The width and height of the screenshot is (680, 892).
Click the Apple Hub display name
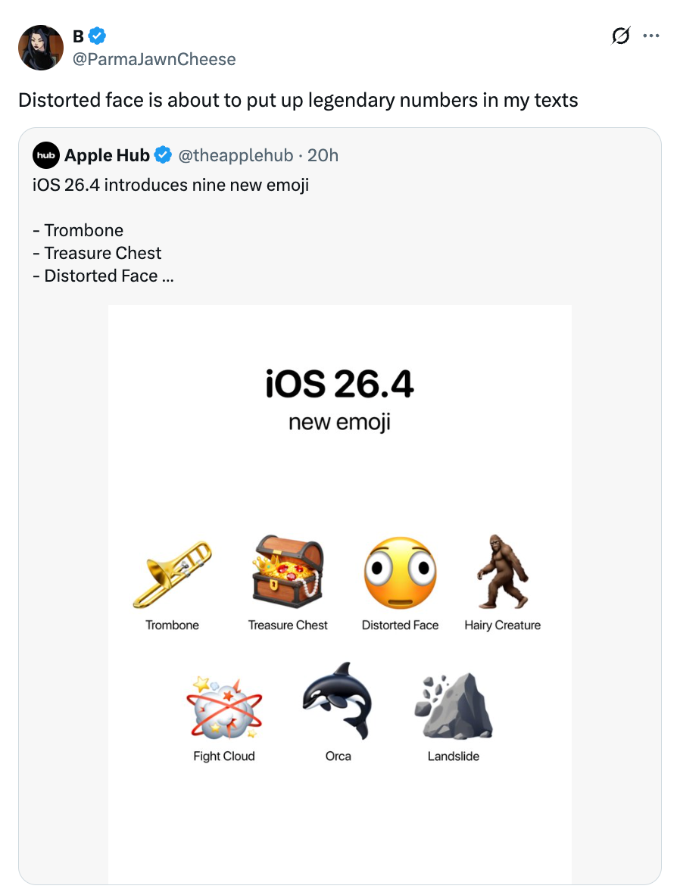click(x=107, y=155)
